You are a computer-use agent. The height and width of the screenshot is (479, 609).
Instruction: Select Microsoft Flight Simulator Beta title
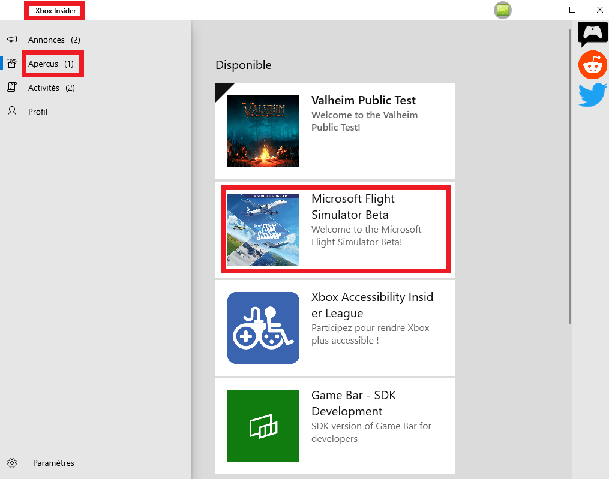tap(353, 206)
